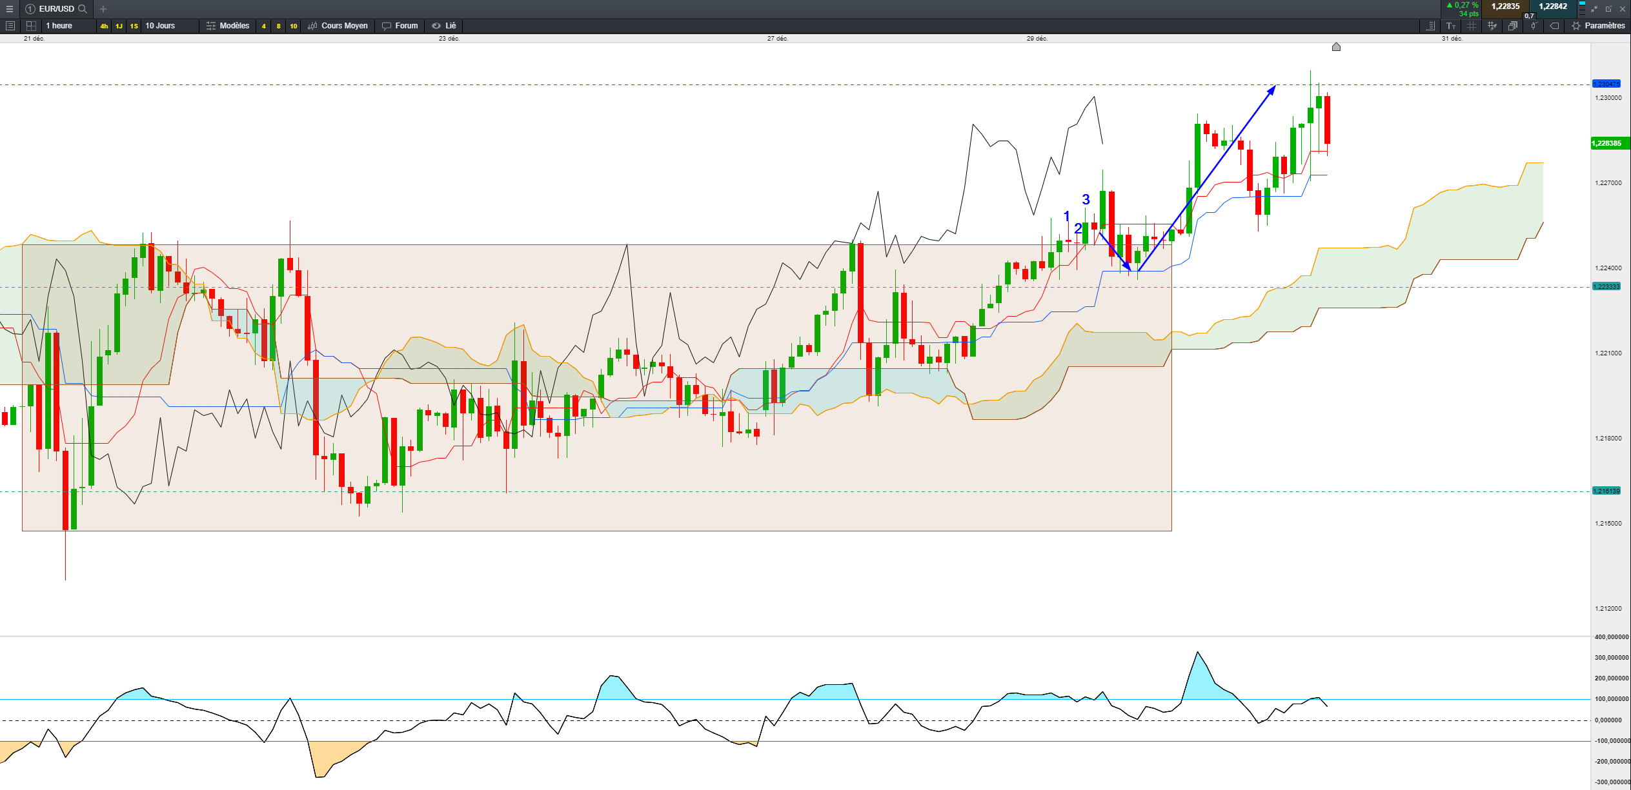Screen dimensions: 1631x790
Task: Add a new chart tab with plus
Action: (103, 9)
